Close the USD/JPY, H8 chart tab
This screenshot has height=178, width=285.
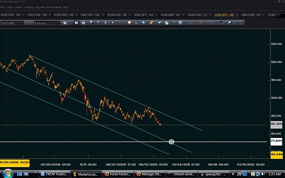pos(237,15)
